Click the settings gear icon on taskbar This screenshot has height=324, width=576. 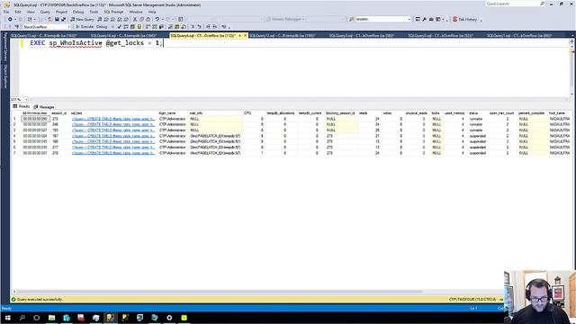[x=169, y=318]
